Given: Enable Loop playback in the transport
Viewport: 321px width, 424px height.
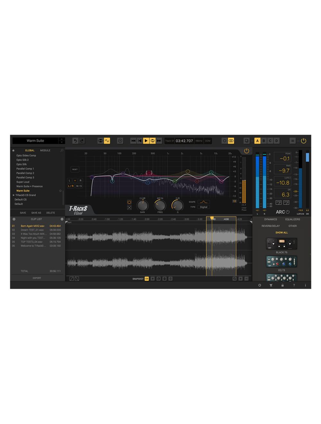Looking at the screenshot, I should tap(152, 141).
